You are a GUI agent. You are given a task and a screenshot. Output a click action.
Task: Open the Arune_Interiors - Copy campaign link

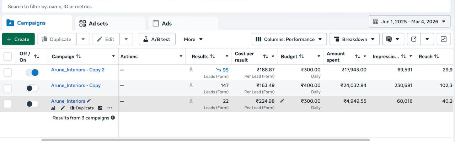(x=76, y=85)
